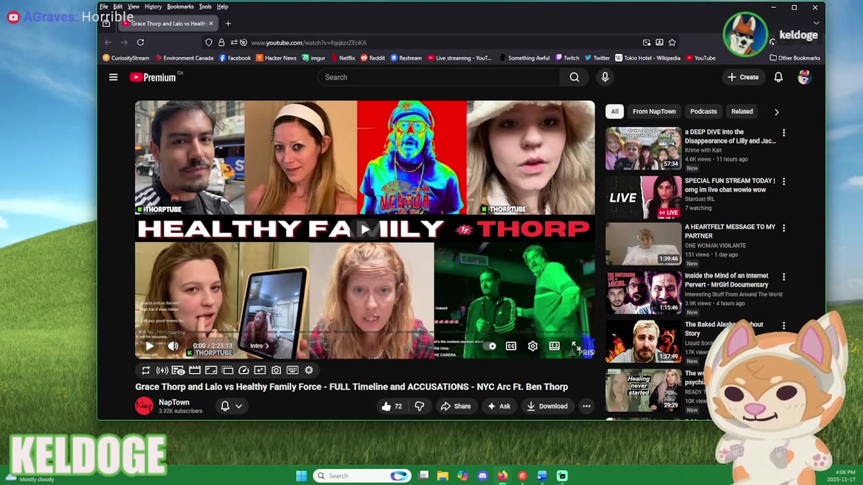Open the YouTube account avatar menu

[804, 77]
